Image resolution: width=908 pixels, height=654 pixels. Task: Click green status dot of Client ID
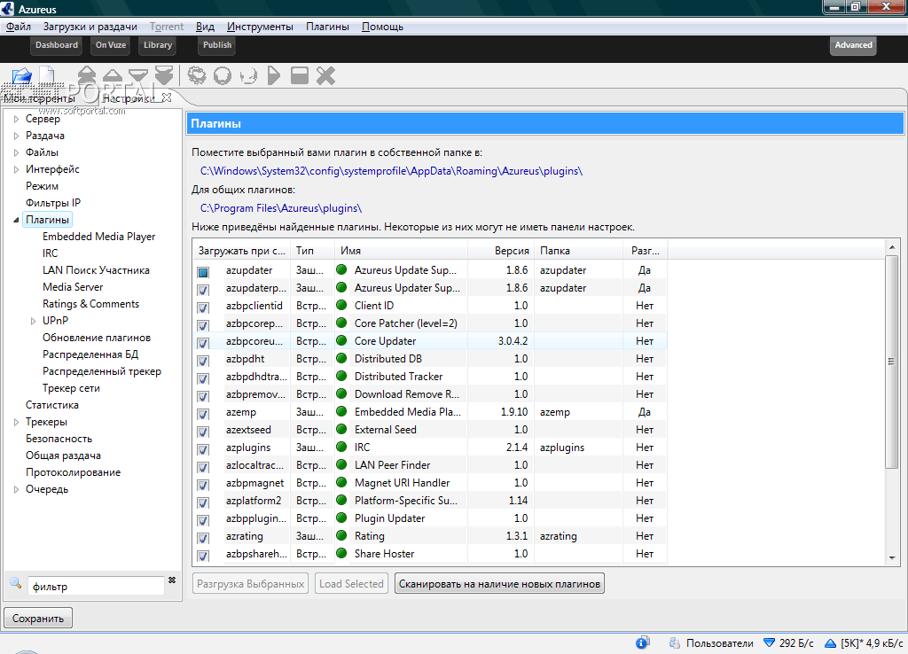tap(341, 305)
